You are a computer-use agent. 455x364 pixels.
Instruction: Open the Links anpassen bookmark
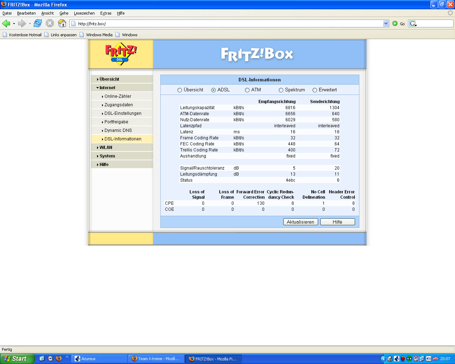coord(60,35)
